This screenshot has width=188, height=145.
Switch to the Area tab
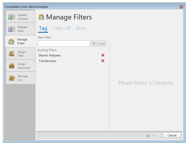(x=81, y=28)
